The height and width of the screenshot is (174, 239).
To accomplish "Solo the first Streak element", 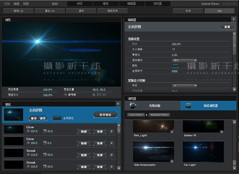I will coord(100,155).
